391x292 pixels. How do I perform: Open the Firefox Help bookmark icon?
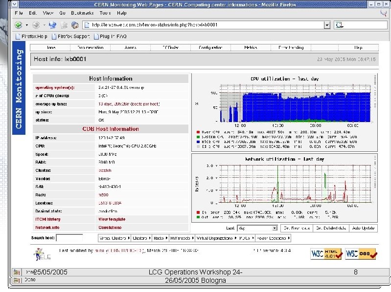pyautogui.click(x=18, y=37)
